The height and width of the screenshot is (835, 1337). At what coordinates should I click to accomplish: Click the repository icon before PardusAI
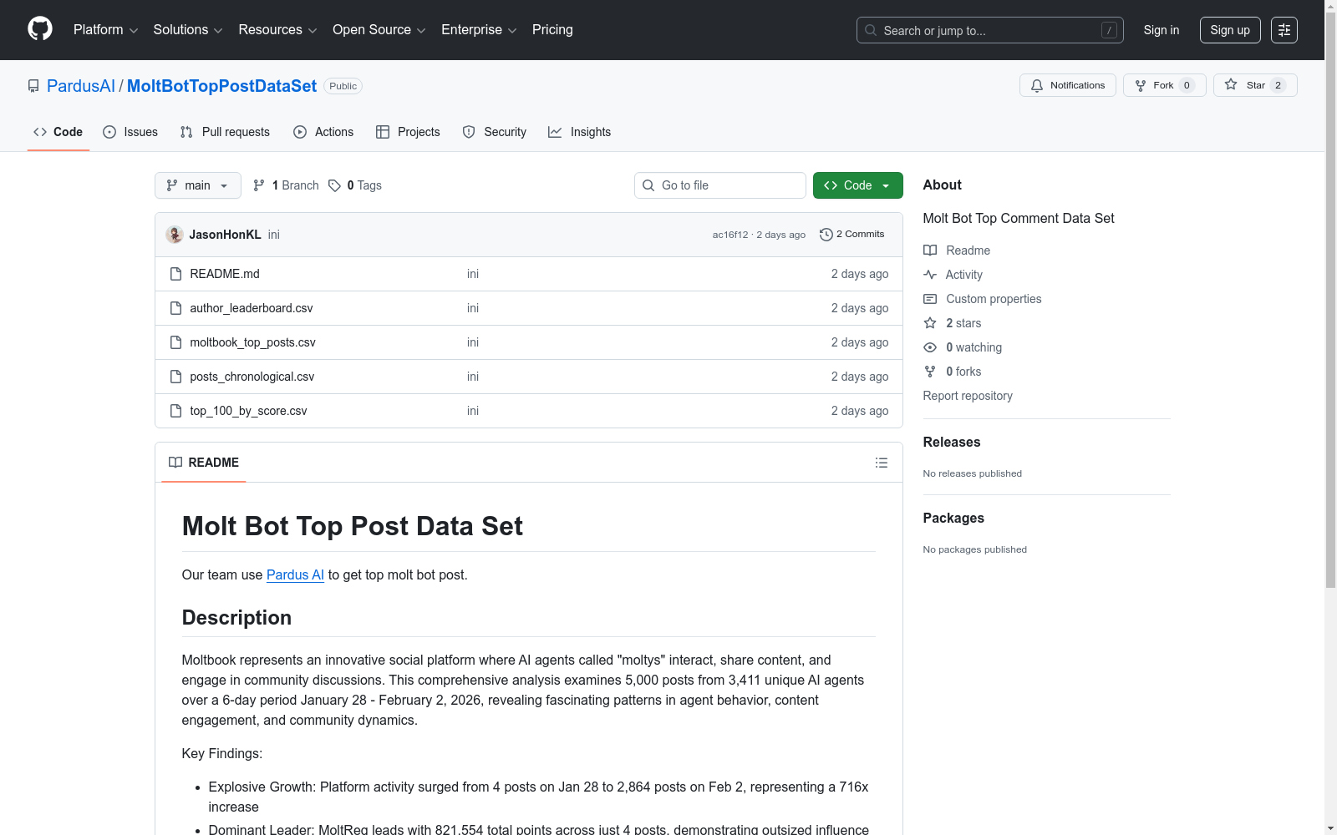[33, 86]
